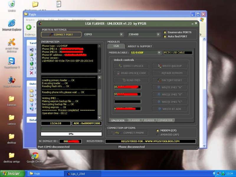Screen dimensions: 236x177
Task: Open the Lixeira recycle bin desktop icon
Action: pyautogui.click(x=12, y=6)
